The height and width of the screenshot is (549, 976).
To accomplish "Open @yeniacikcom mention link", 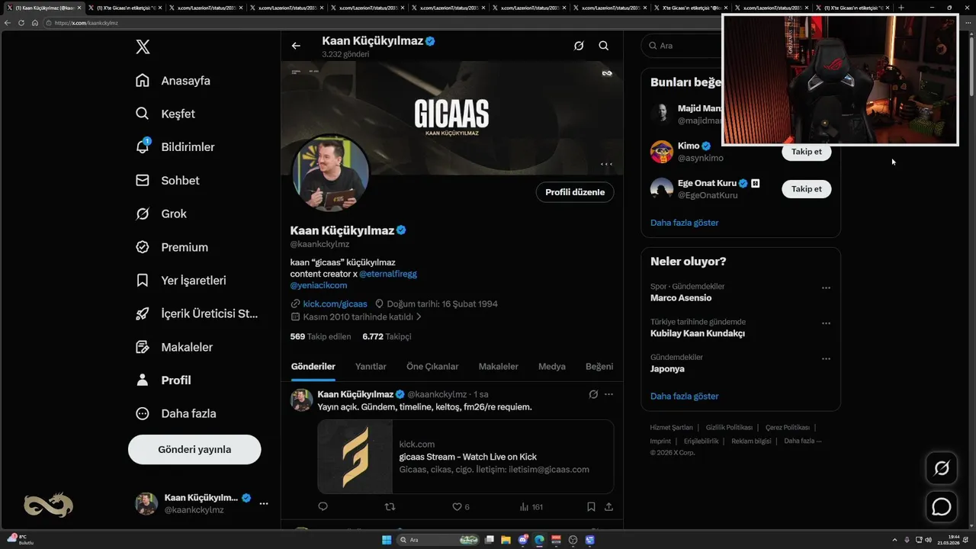I will click(319, 285).
